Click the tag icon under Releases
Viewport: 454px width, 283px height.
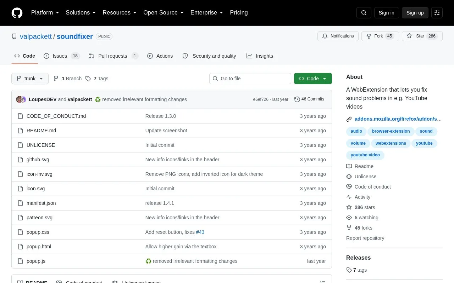point(349,270)
